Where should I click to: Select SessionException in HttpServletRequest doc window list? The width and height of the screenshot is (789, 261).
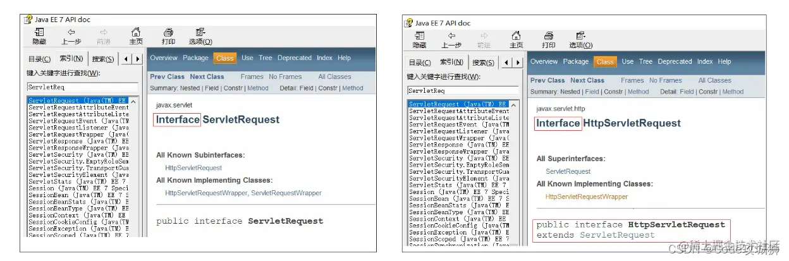click(459, 233)
